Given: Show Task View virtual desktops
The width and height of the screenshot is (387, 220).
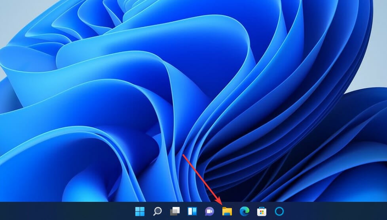Looking at the screenshot, I should [175, 211].
